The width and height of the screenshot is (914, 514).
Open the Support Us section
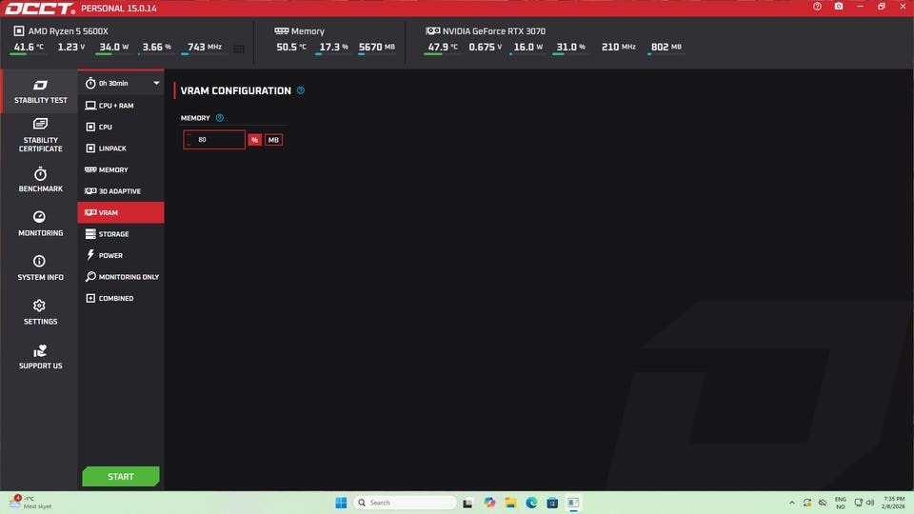(40, 357)
